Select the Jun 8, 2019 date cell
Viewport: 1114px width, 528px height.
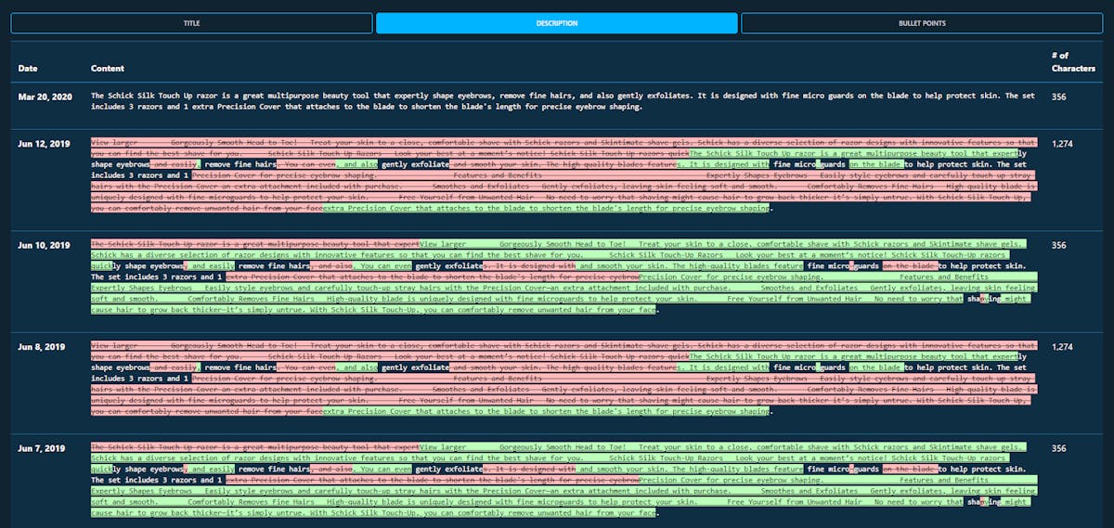click(42, 347)
